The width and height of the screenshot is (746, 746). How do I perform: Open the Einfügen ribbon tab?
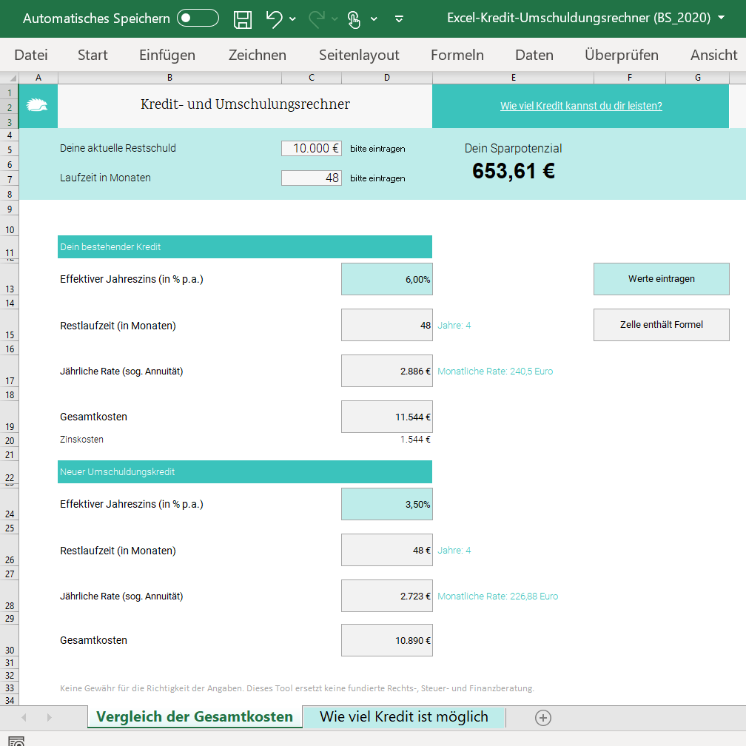(x=167, y=55)
